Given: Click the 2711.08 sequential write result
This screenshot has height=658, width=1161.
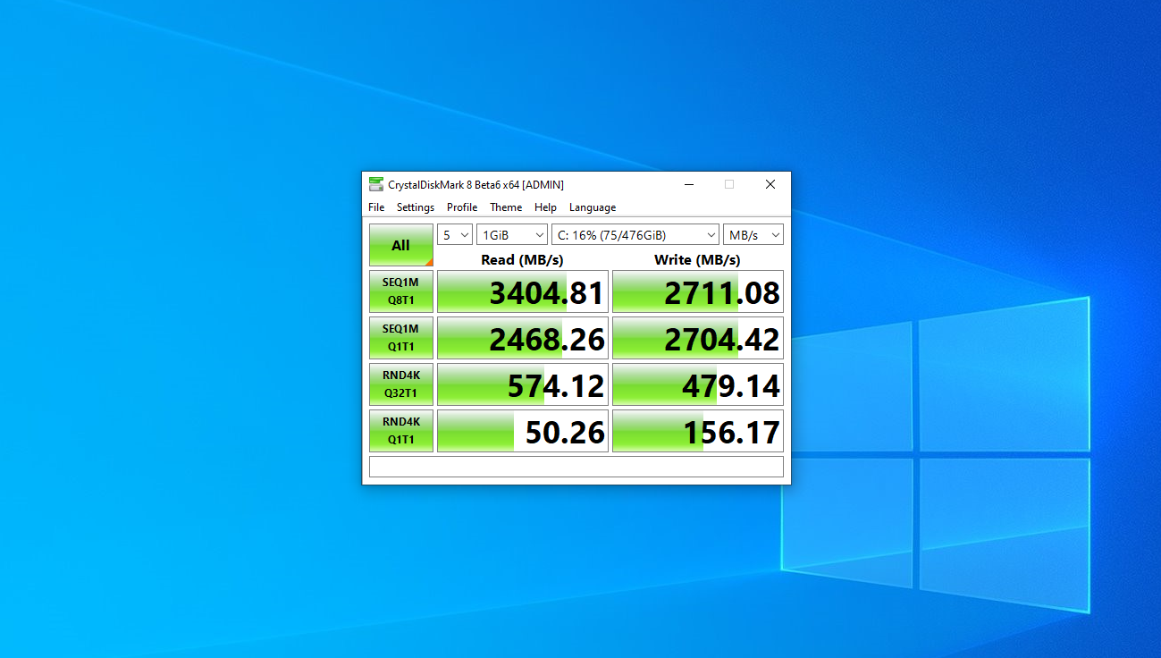Looking at the screenshot, I should click(698, 291).
